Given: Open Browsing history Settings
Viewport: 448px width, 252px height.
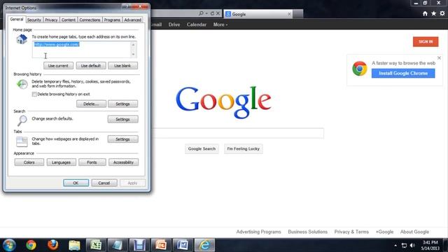Looking at the screenshot, I should pyautogui.click(x=123, y=104).
